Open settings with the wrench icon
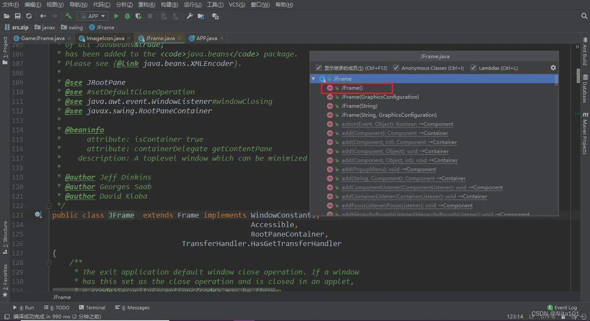Viewport: 590px width, 321px height. tap(190, 16)
